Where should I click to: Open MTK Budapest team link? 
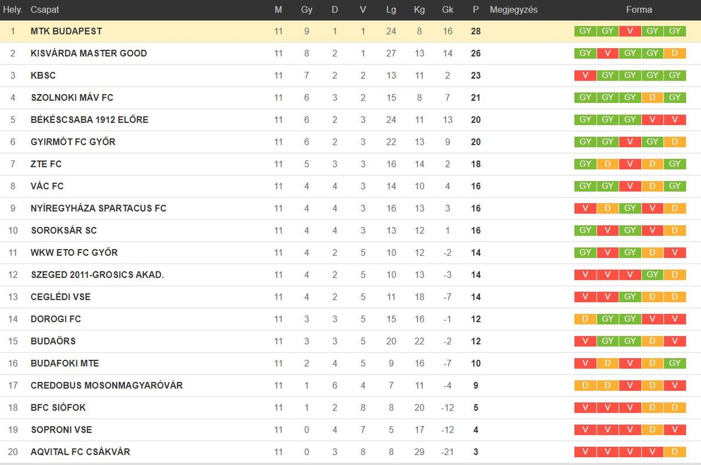click(66, 31)
